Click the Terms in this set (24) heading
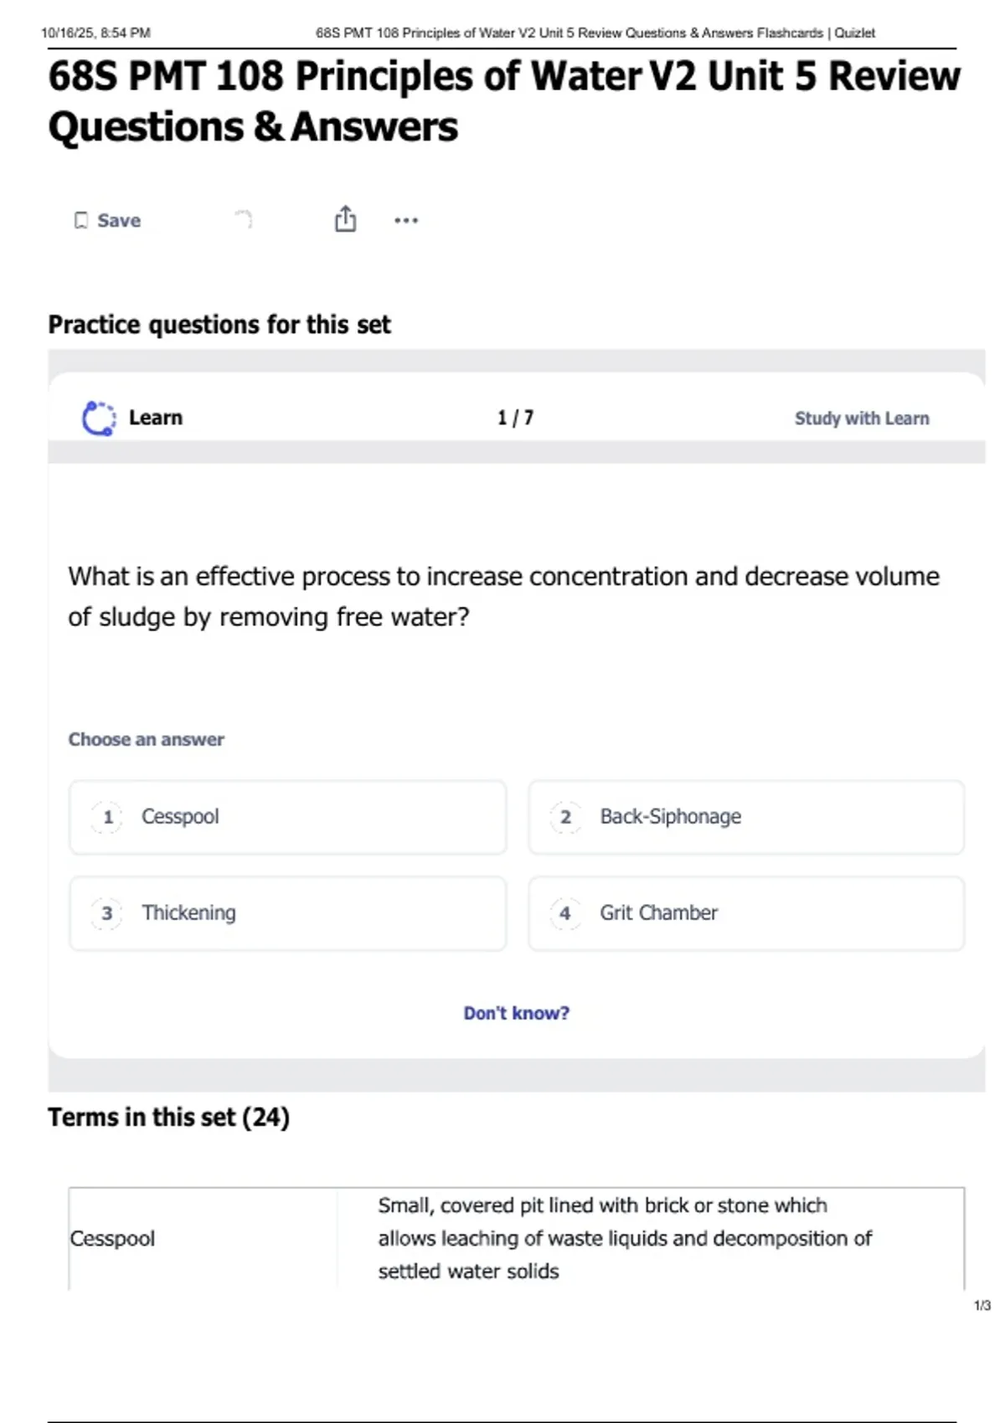Screen dimensions: 1005x1423 (x=168, y=1117)
